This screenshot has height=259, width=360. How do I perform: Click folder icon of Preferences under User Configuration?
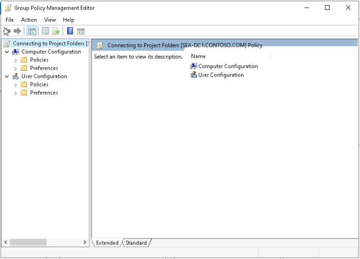click(x=24, y=93)
